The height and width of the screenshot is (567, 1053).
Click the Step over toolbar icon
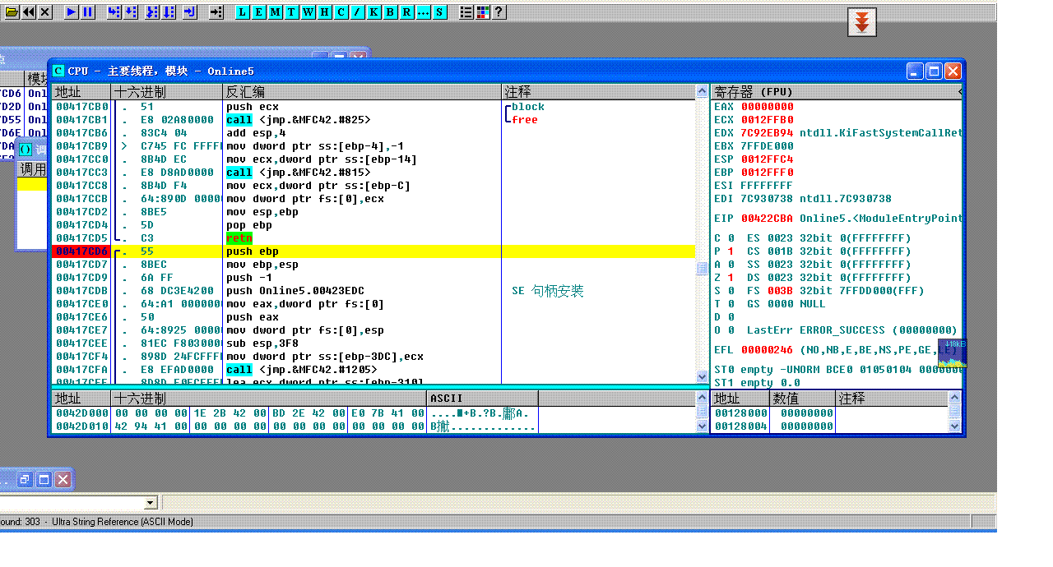(131, 12)
